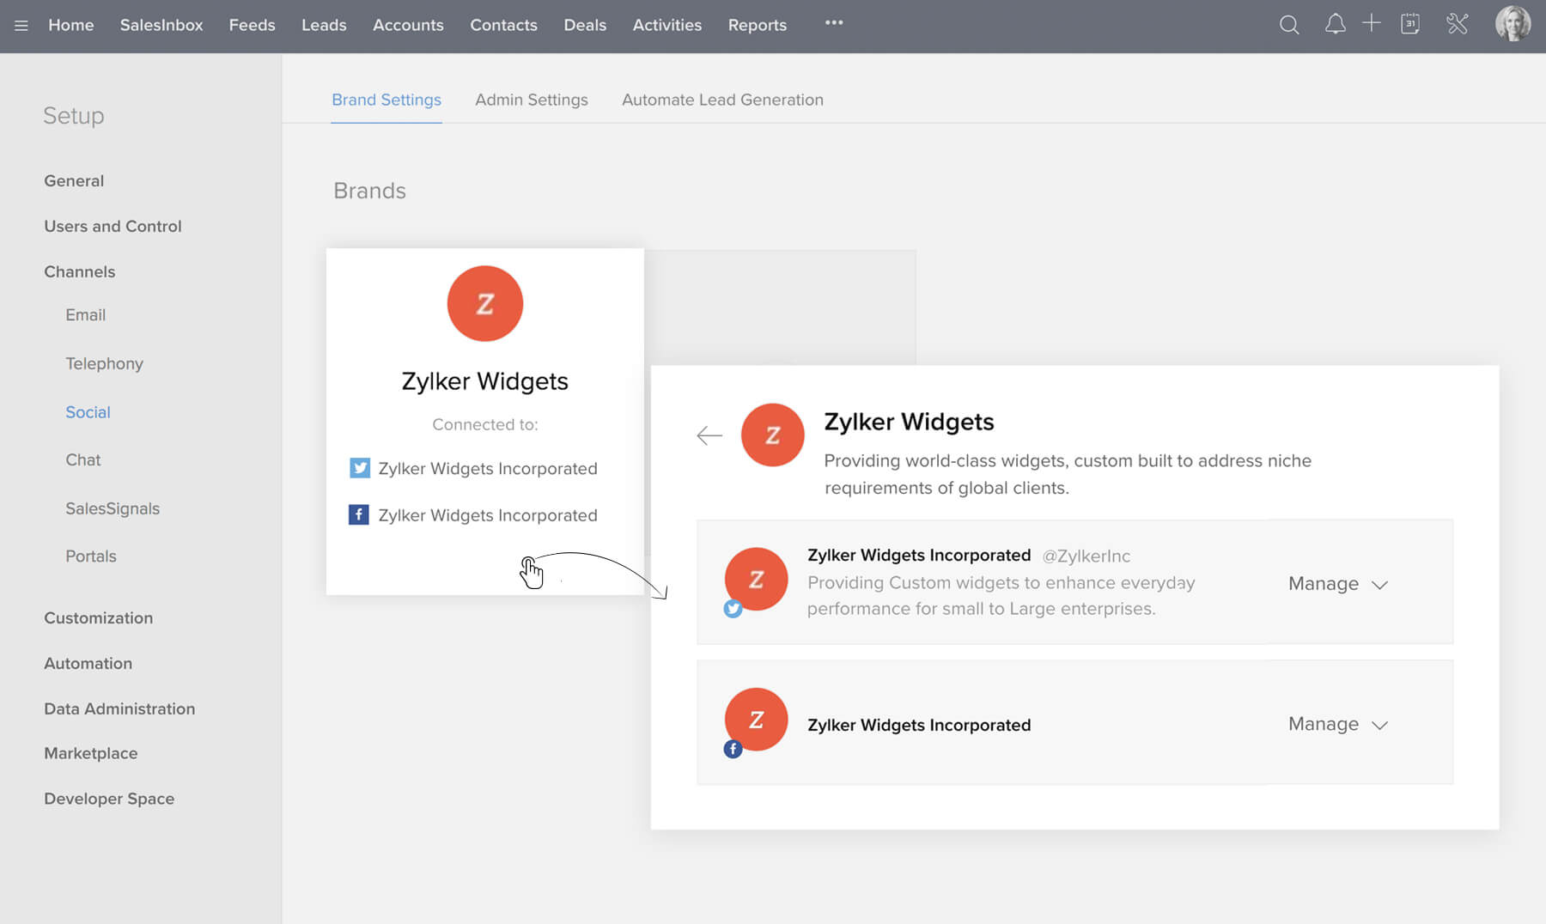Open the Accounts module
The height and width of the screenshot is (924, 1546).
point(408,26)
